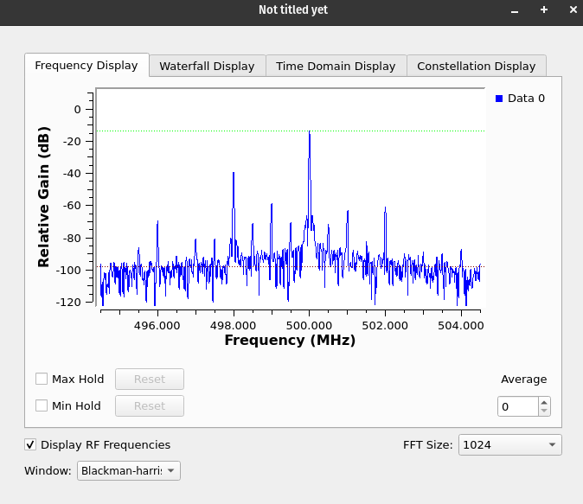Close the Not titled yet window
Image resolution: width=583 pixels, height=504 pixels.
coord(573,10)
